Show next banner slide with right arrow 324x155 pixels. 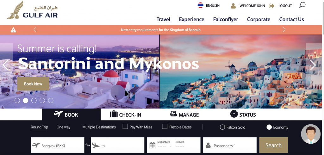313,65
